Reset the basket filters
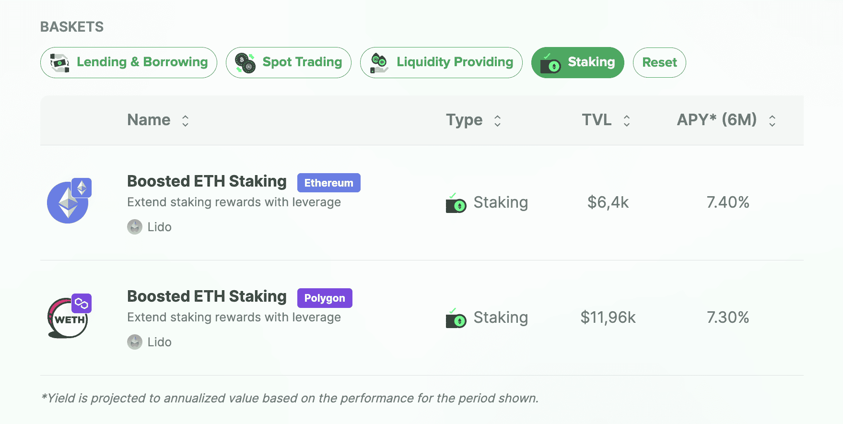The image size is (843, 424). point(659,62)
